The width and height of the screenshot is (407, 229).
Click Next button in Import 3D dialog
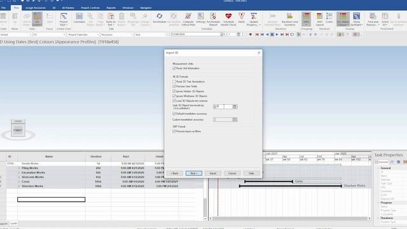pyautogui.click(x=193, y=173)
